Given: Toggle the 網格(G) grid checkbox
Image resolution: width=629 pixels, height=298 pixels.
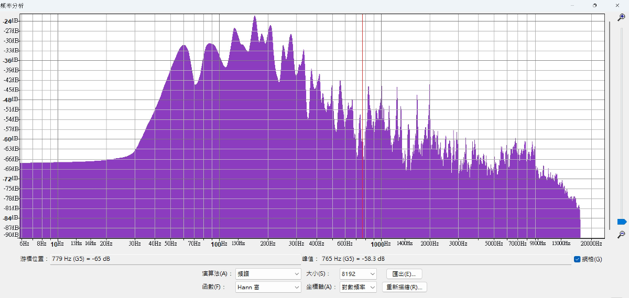Looking at the screenshot, I should [x=577, y=259].
